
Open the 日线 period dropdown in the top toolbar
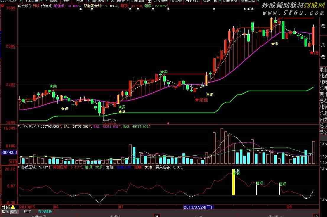[80, 1]
